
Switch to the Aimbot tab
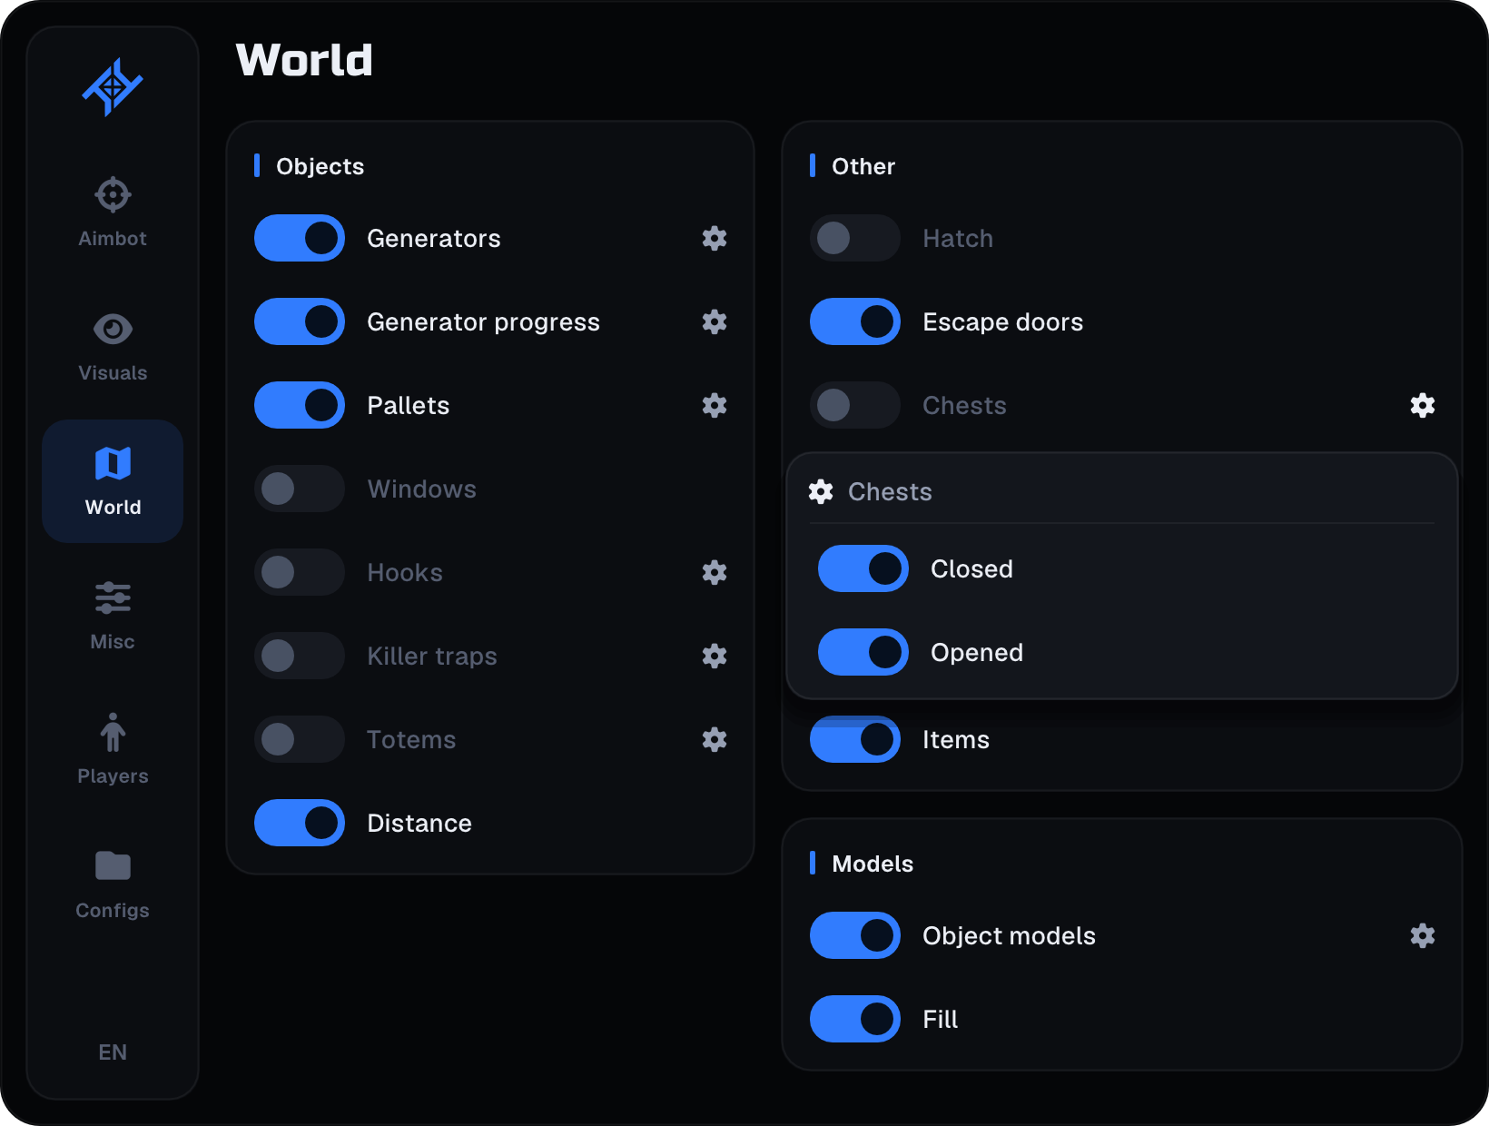coord(113,212)
